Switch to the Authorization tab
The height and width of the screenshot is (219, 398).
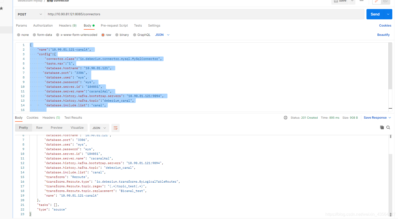(x=43, y=26)
